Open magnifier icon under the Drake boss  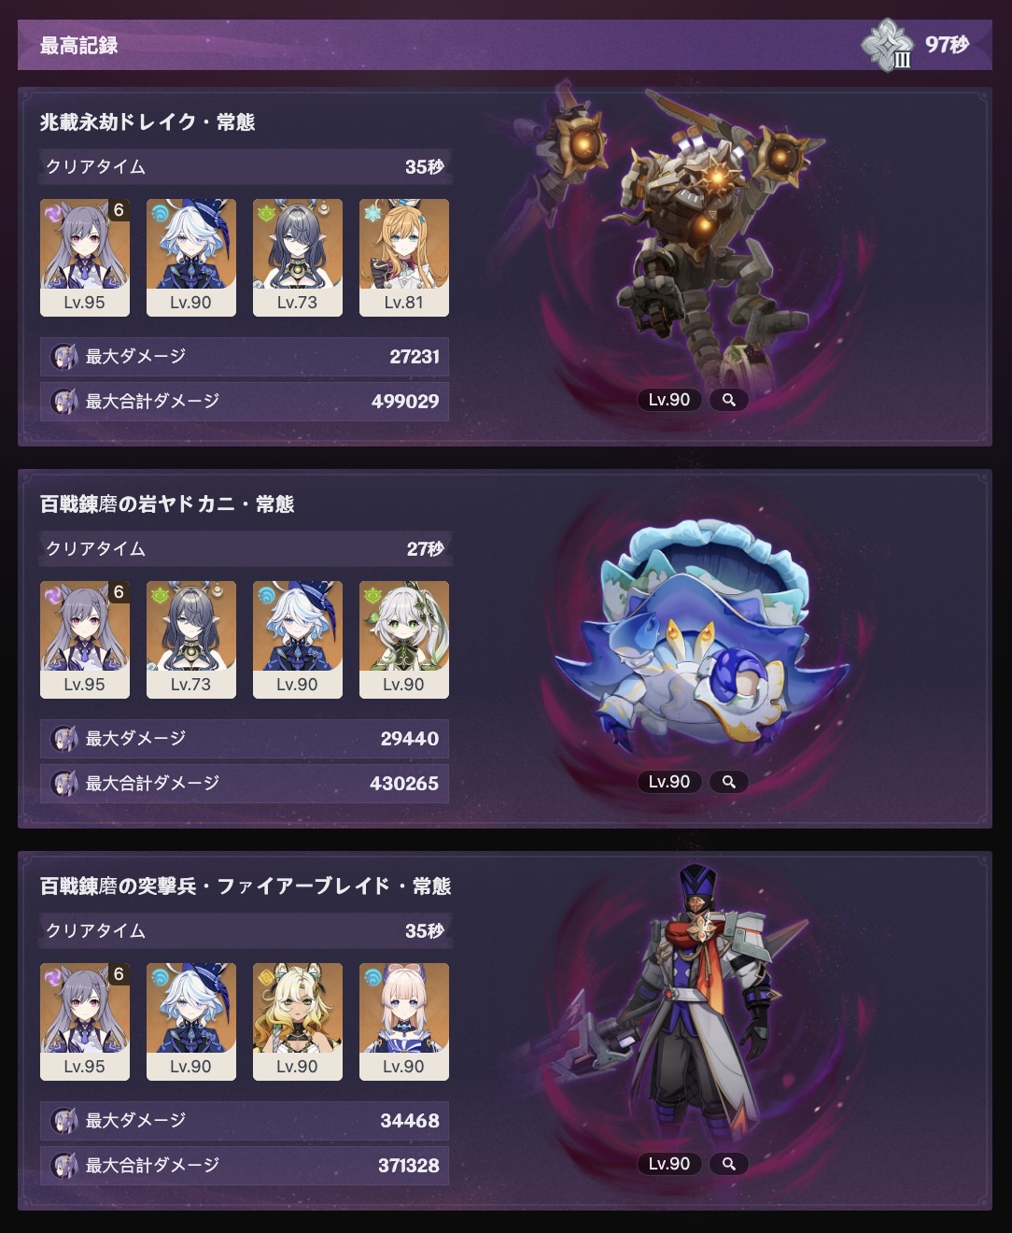pyautogui.click(x=729, y=400)
